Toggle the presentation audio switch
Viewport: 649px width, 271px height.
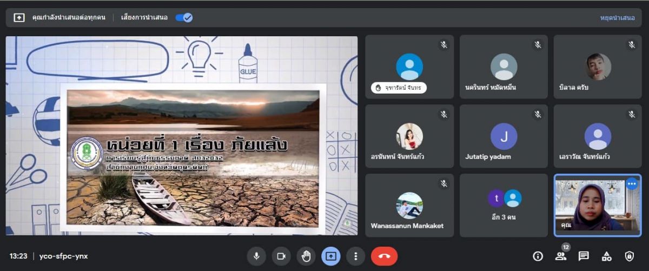(x=184, y=17)
